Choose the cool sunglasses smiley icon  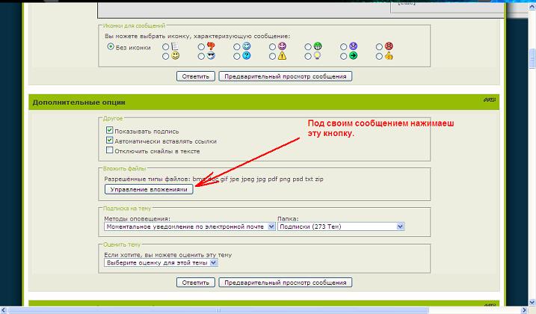tap(211, 55)
